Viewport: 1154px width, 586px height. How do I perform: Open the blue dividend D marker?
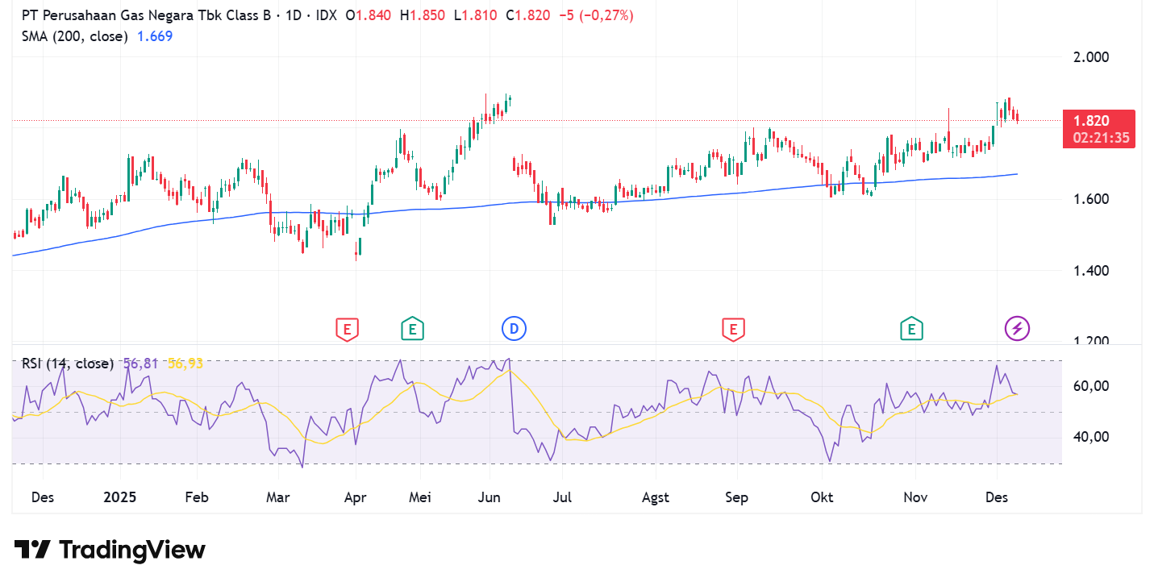[514, 328]
